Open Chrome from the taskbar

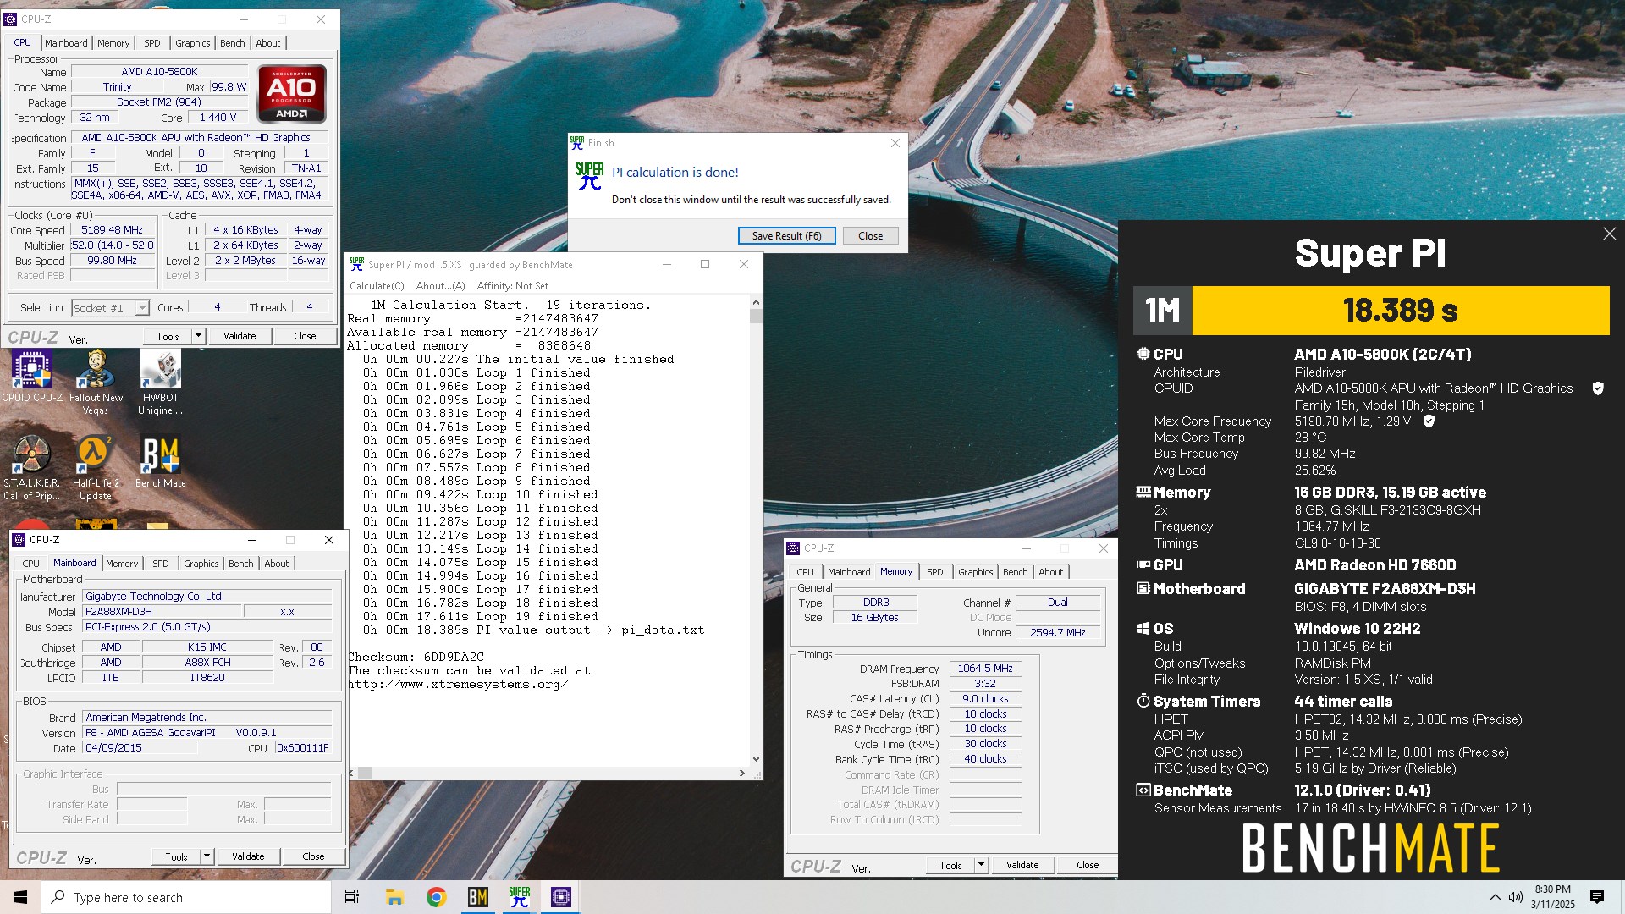(x=436, y=897)
